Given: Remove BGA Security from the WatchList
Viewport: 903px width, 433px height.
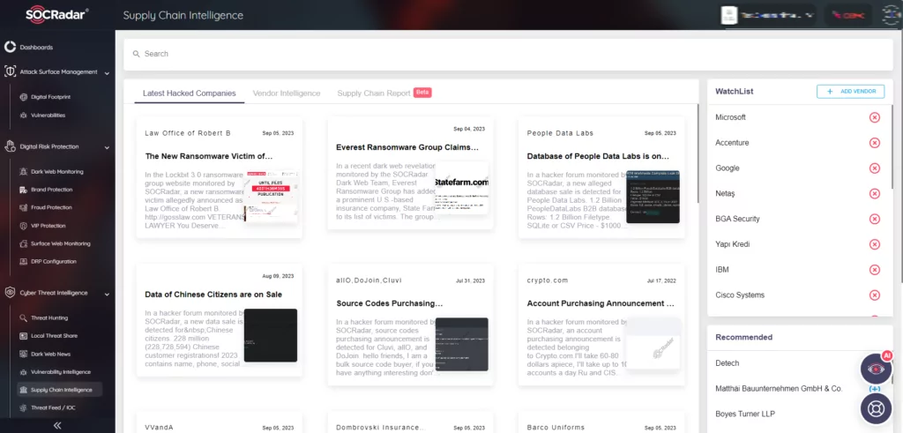Looking at the screenshot, I should [874, 219].
